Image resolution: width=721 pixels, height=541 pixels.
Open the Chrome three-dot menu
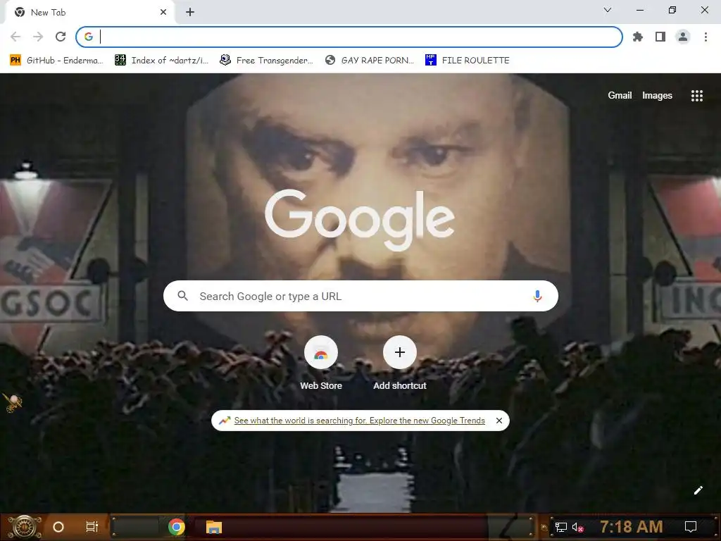[x=706, y=37]
